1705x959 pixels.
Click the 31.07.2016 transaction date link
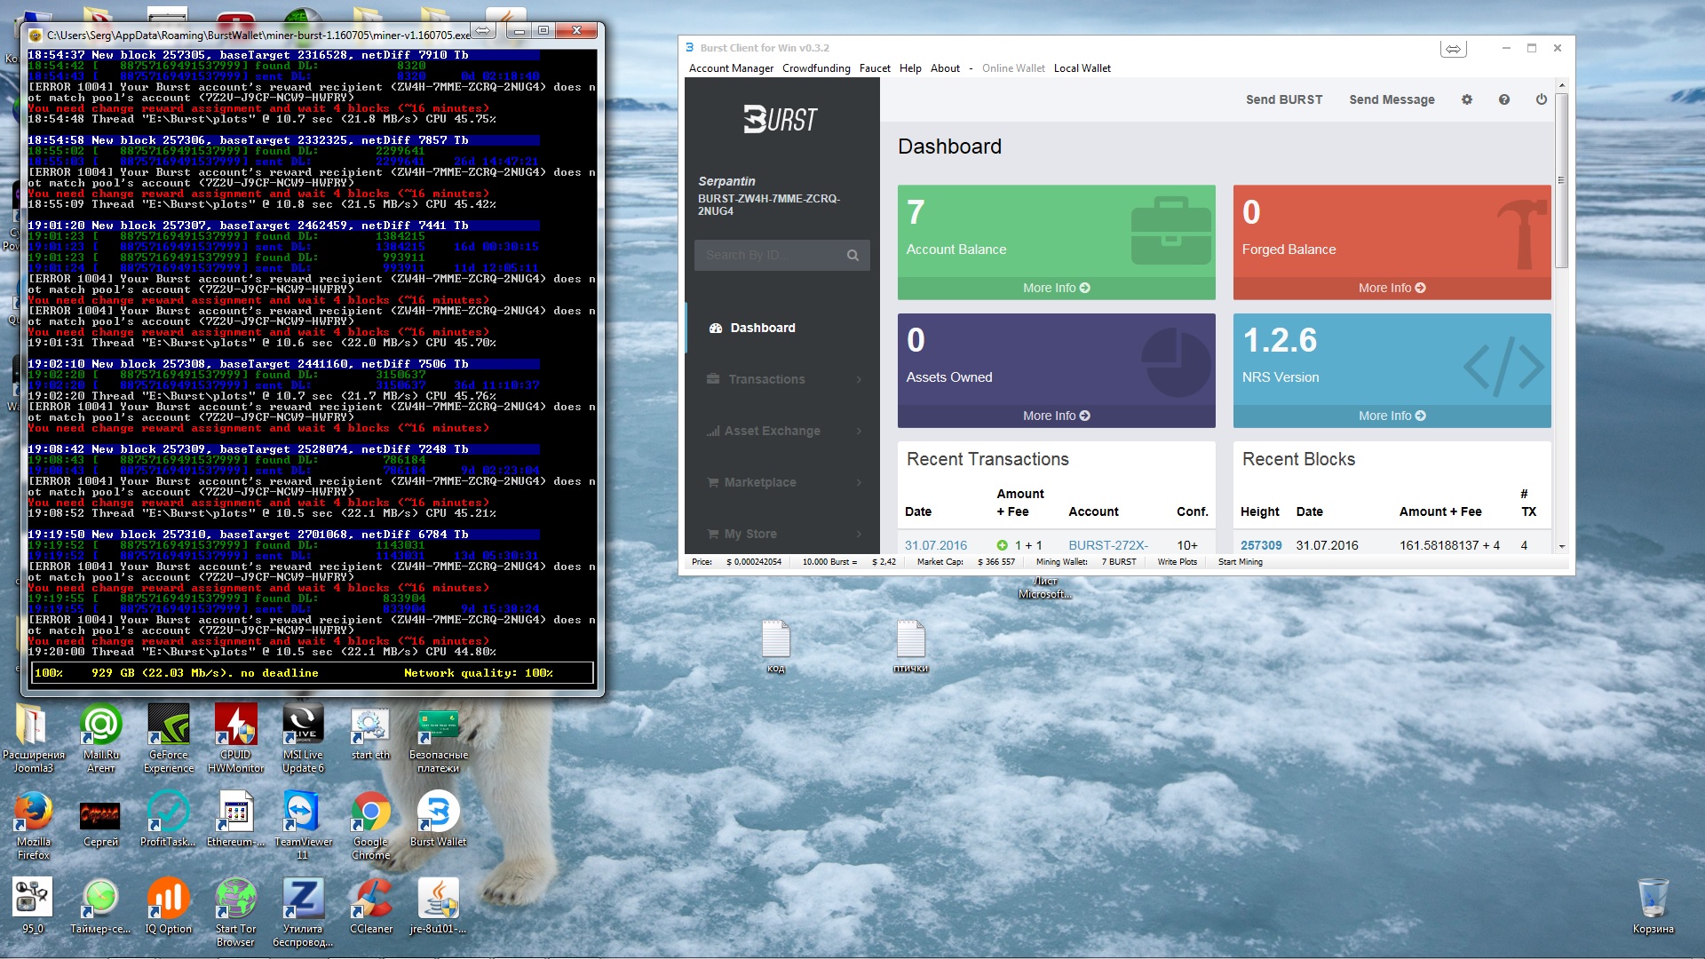point(936,545)
